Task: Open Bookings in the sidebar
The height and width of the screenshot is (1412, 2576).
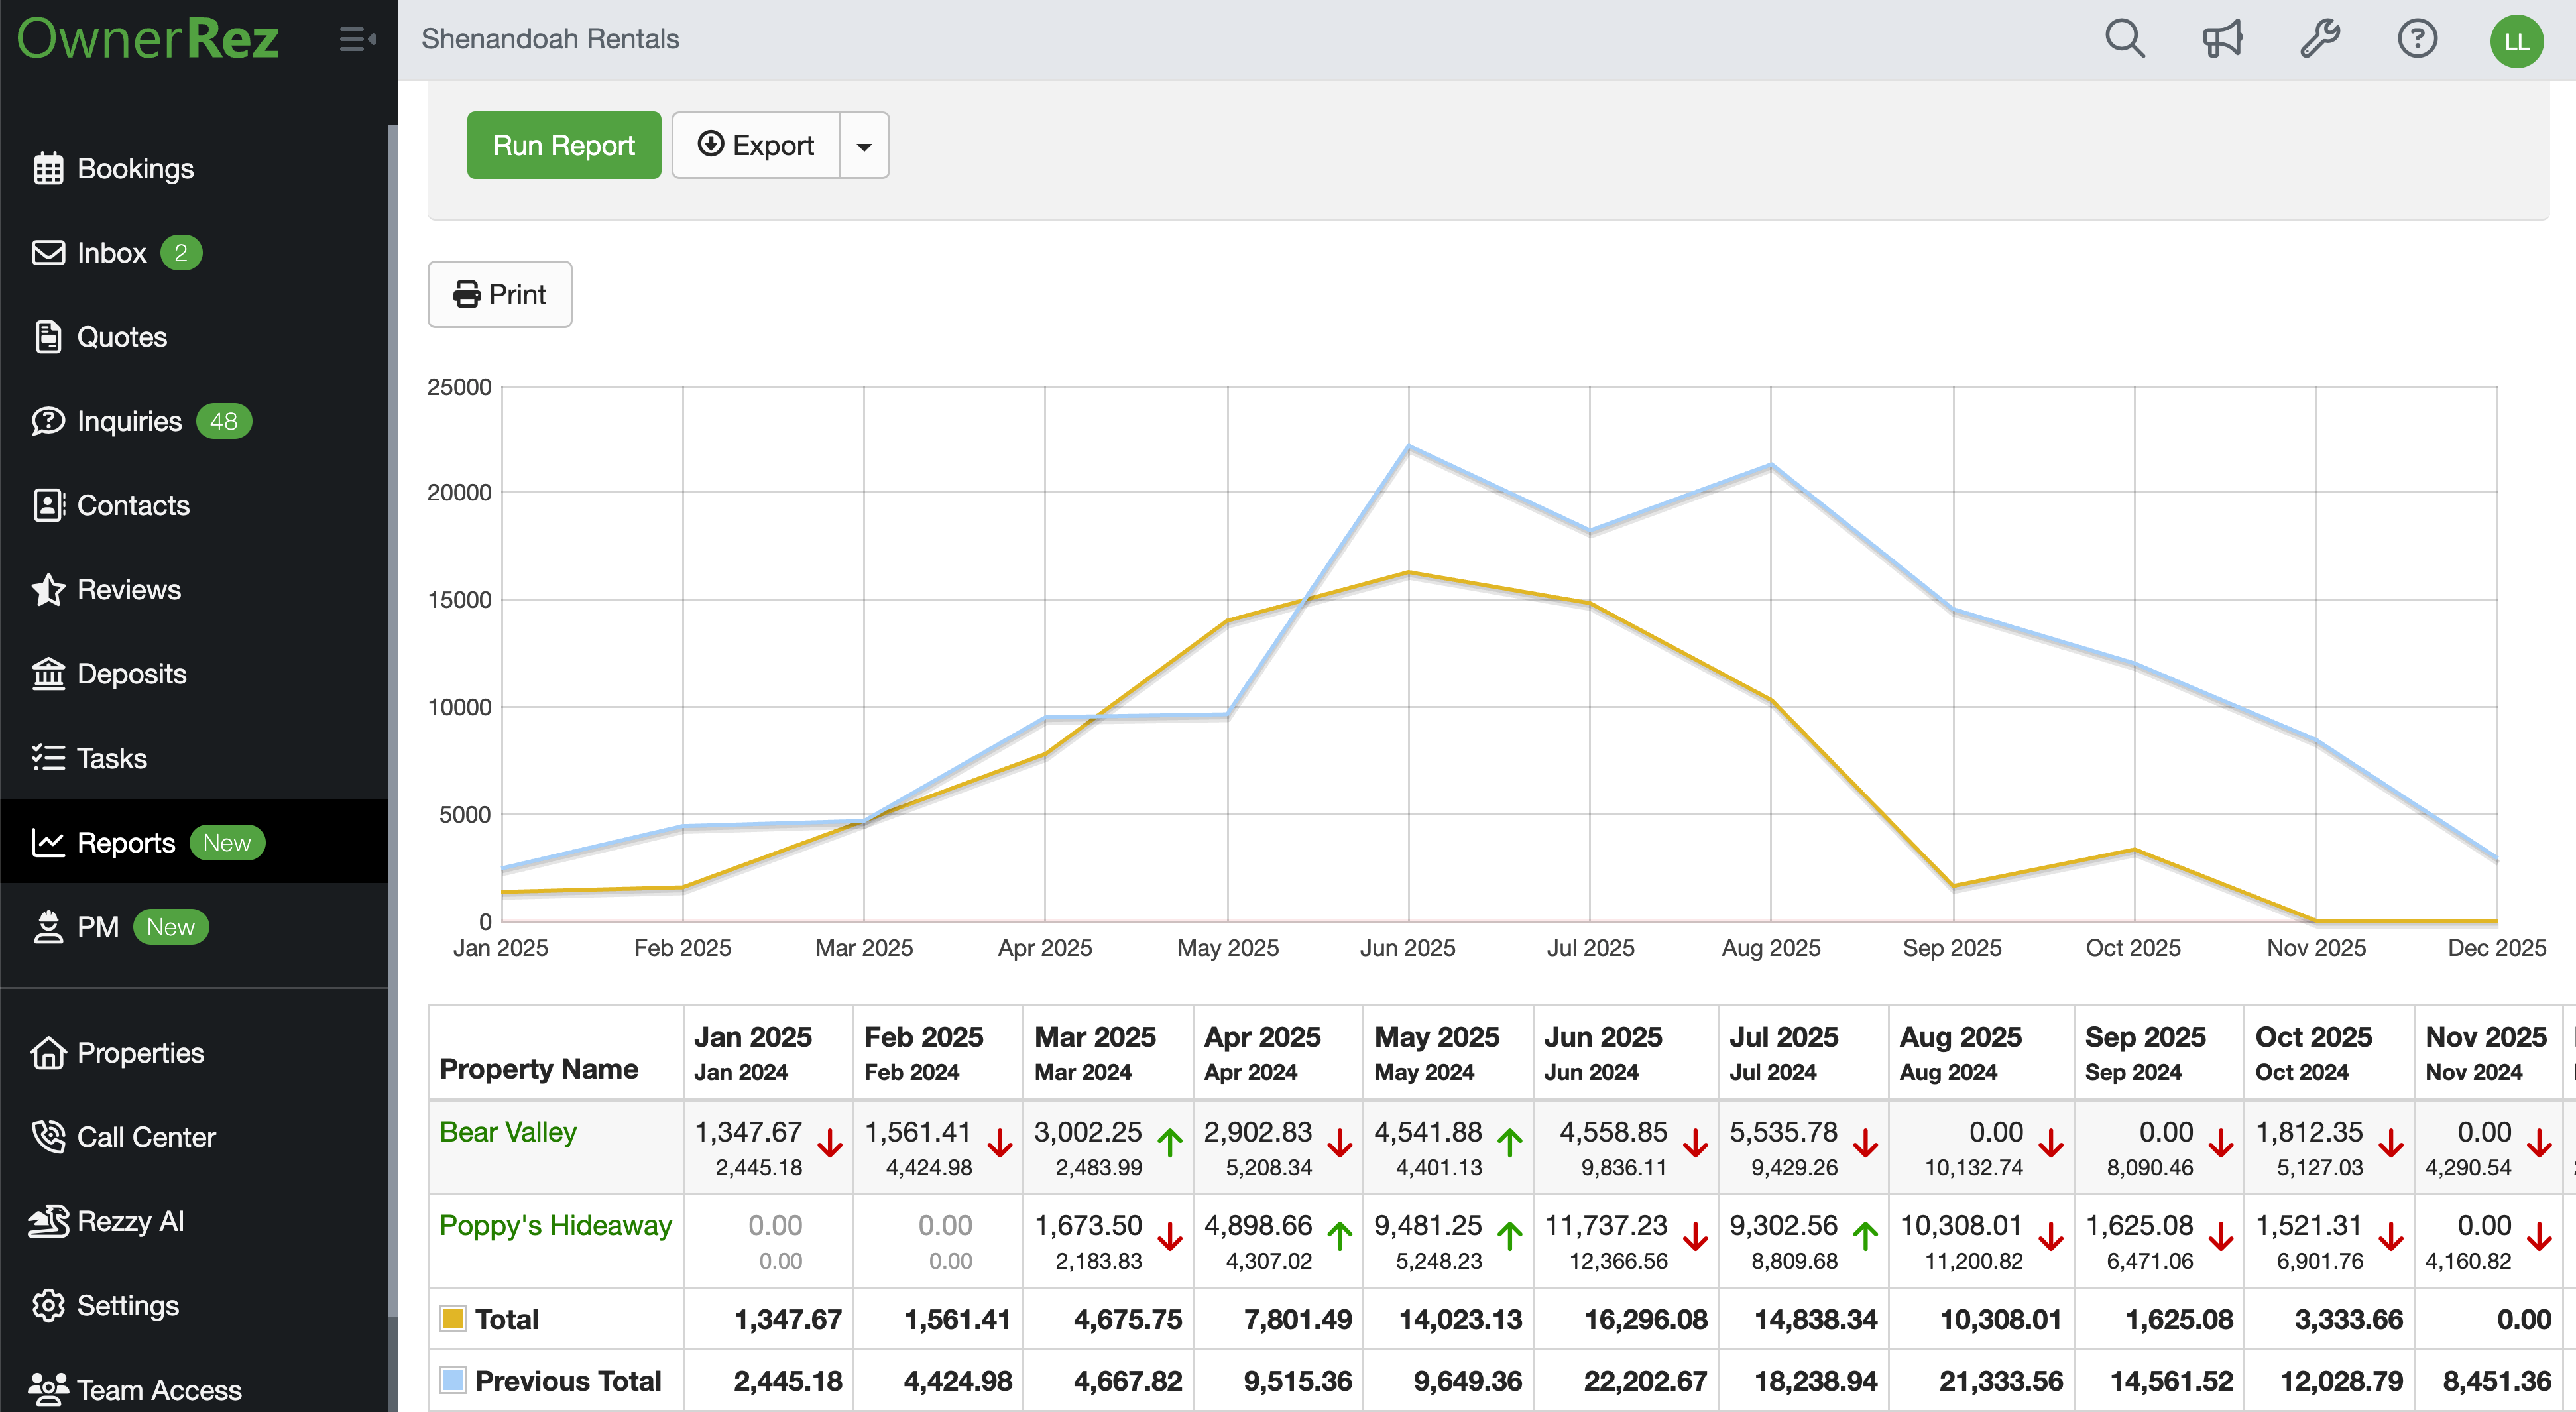Action: (x=194, y=168)
